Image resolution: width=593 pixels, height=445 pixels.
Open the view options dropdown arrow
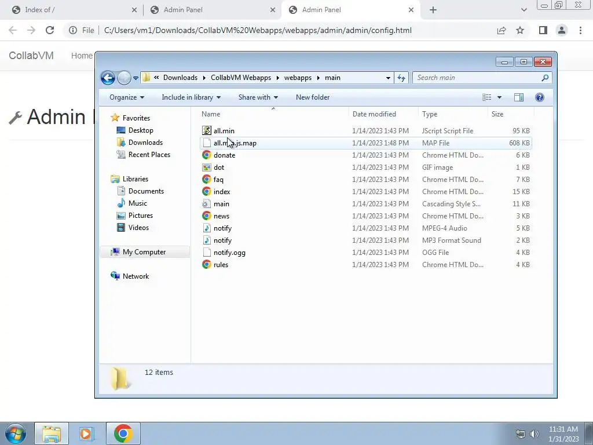[x=499, y=97]
